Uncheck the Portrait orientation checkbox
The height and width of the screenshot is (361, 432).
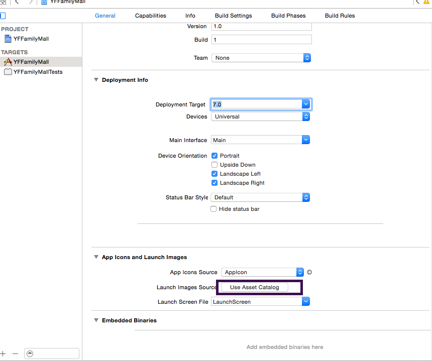tap(214, 156)
